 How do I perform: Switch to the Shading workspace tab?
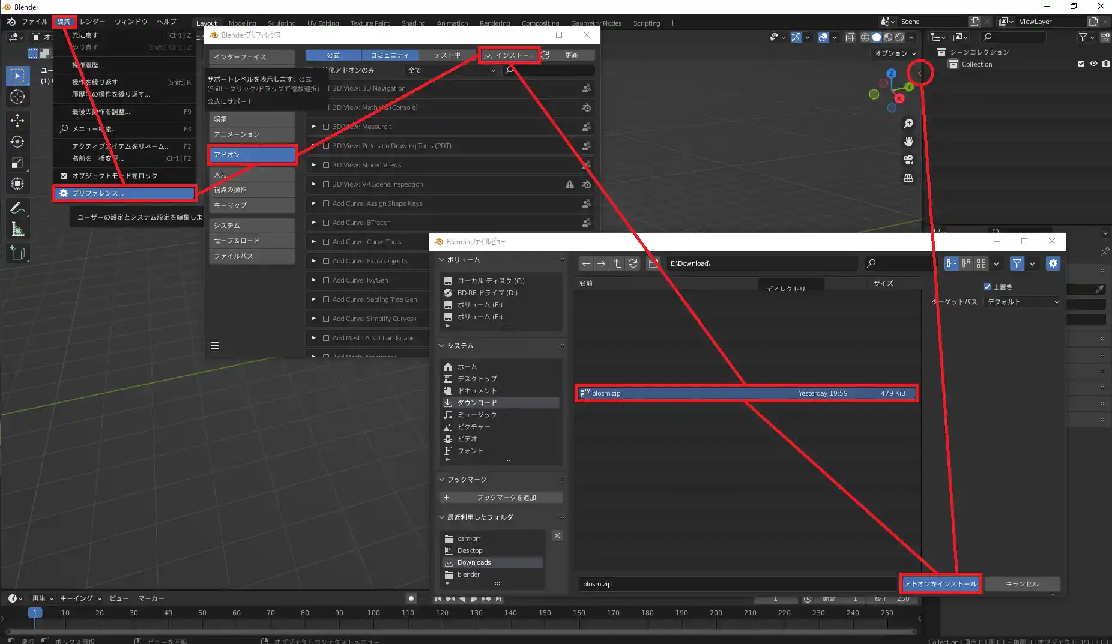[413, 23]
